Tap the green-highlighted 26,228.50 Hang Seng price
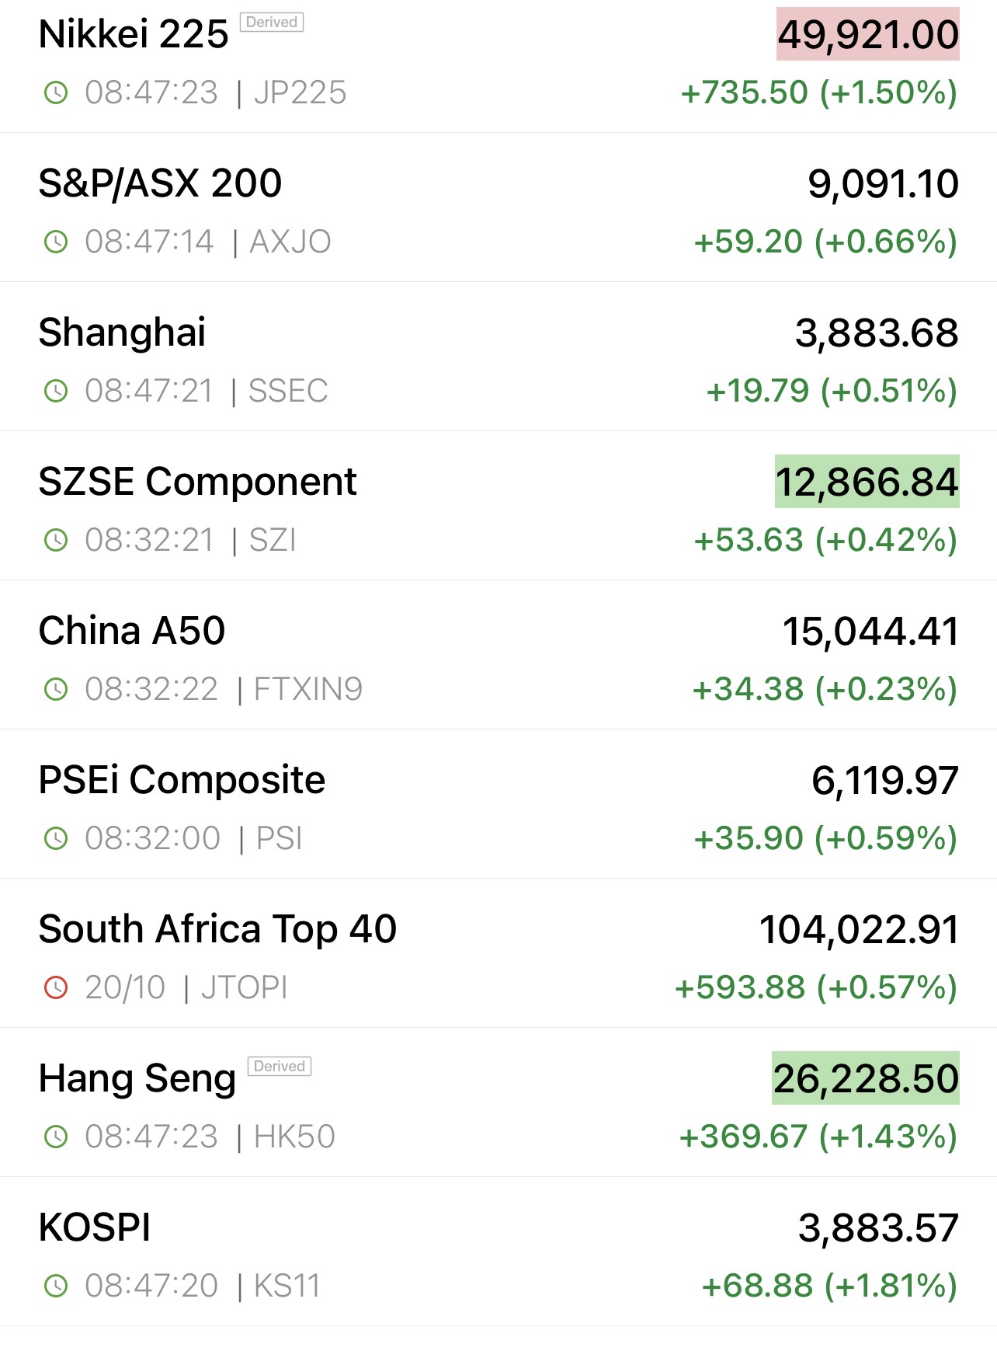Image resolution: width=997 pixels, height=1351 pixels. 866,1079
